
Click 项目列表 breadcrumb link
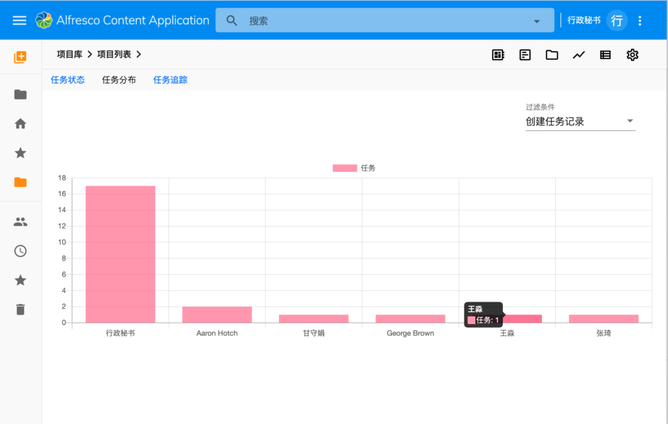point(114,55)
